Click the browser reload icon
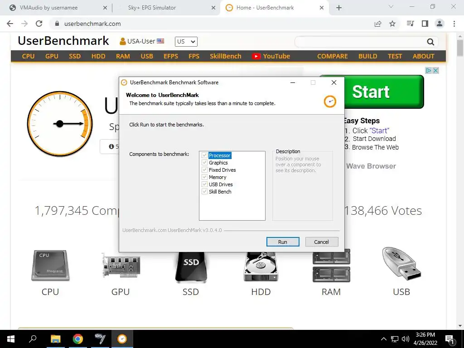464x348 pixels. coord(39,24)
